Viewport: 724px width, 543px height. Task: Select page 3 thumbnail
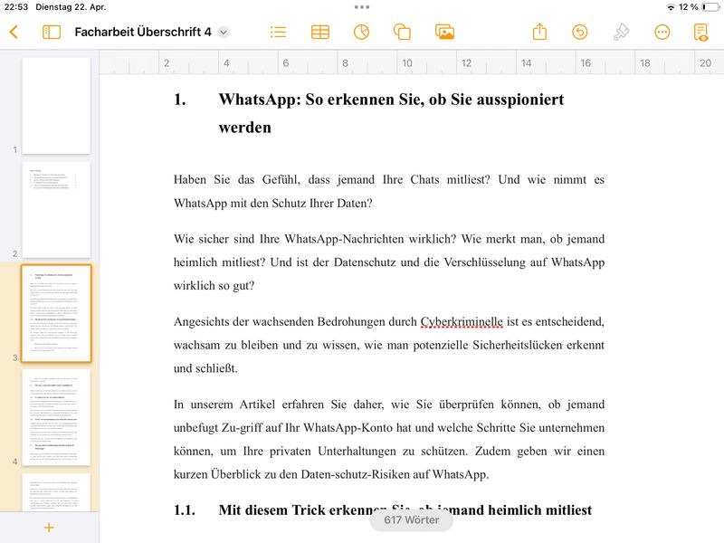tap(56, 313)
